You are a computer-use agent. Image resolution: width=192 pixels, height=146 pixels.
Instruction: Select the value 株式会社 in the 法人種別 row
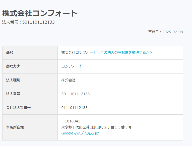68,80
